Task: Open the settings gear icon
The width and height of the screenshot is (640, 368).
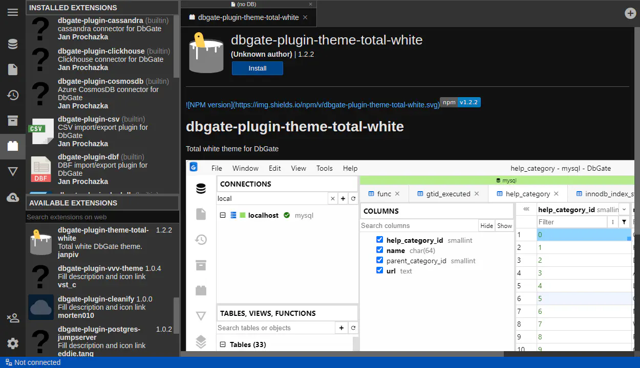Action: (13, 343)
